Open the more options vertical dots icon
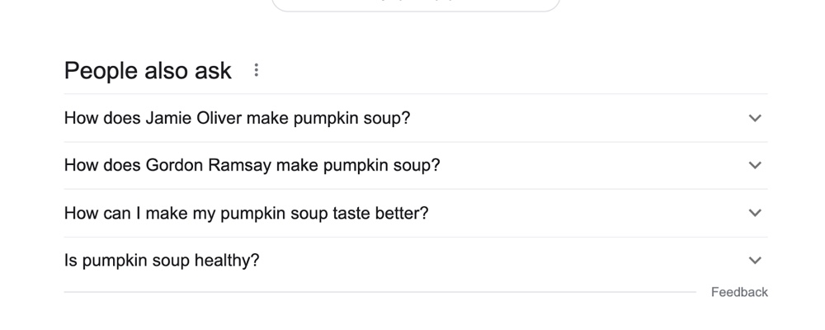 click(x=257, y=70)
